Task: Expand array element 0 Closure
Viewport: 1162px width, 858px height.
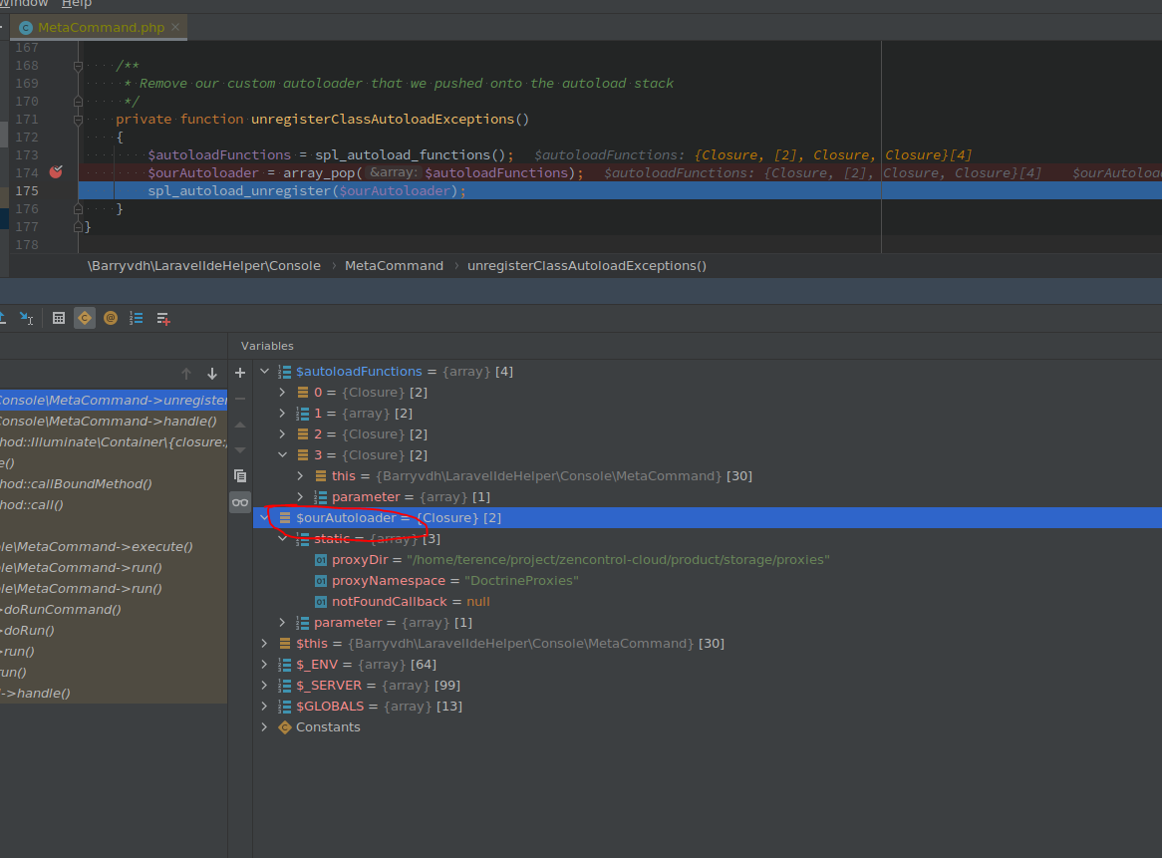Action: pyautogui.click(x=282, y=392)
